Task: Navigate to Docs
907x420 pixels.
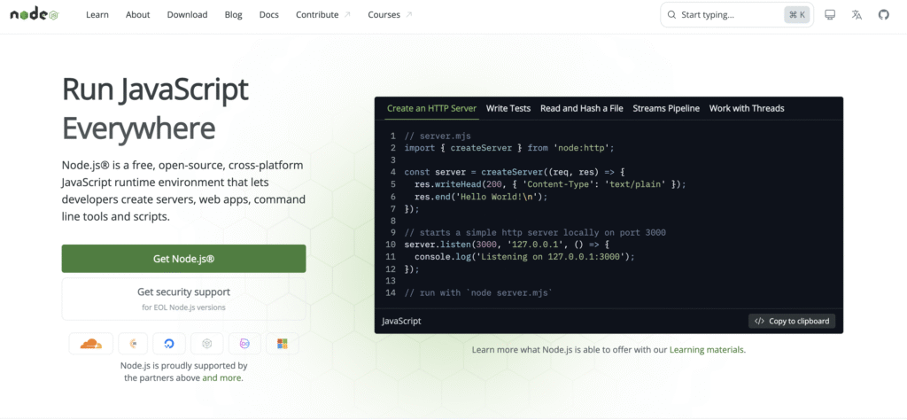Action: point(269,15)
